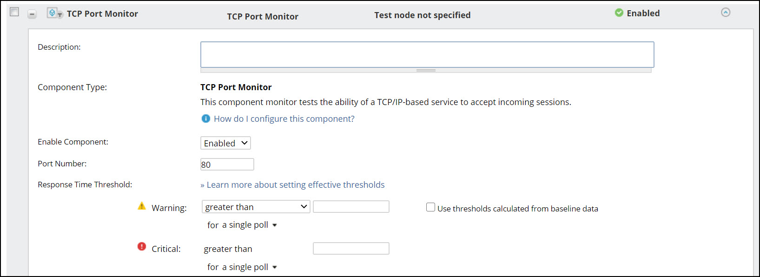Click the Description text area
This screenshot has width=760, height=277.
click(x=427, y=55)
